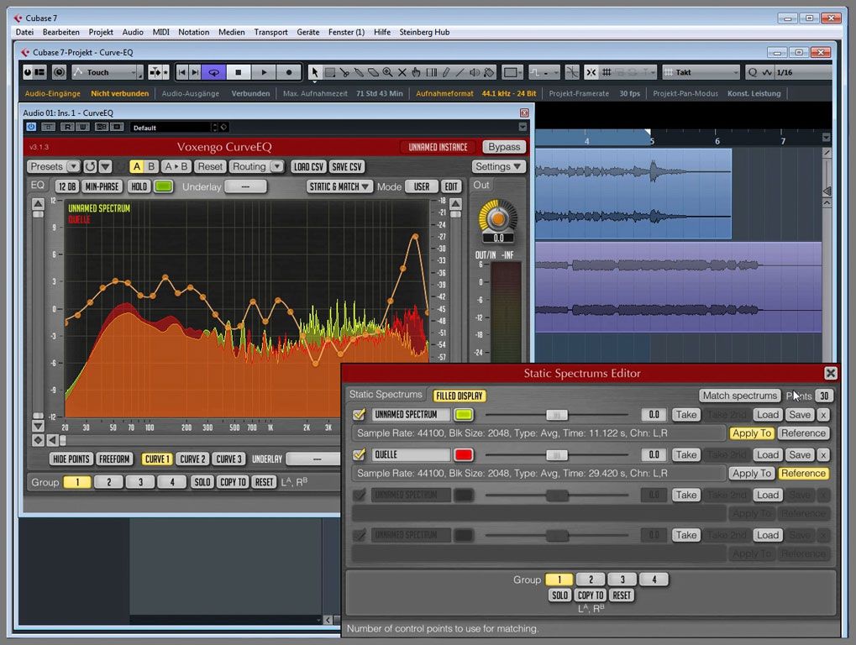The width and height of the screenshot is (856, 645).
Task: Toggle the FILLED DISPLAY button
Action: tap(460, 396)
